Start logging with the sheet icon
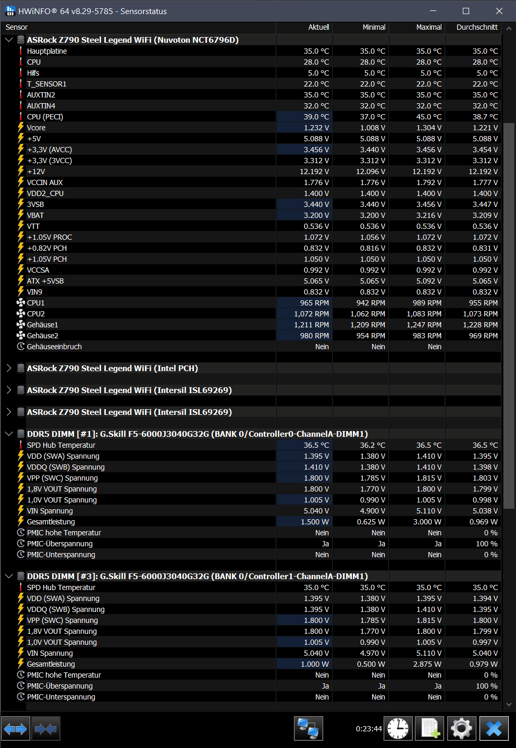516x748 pixels. point(430,728)
